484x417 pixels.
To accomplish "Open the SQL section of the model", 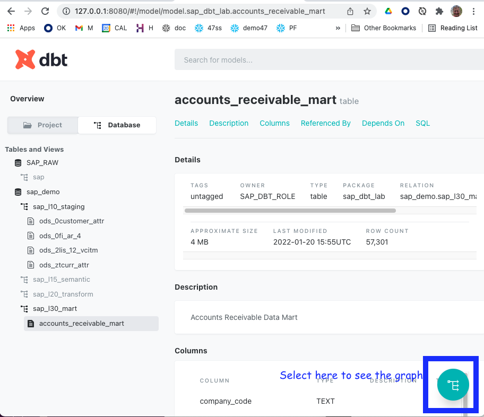I will [422, 123].
